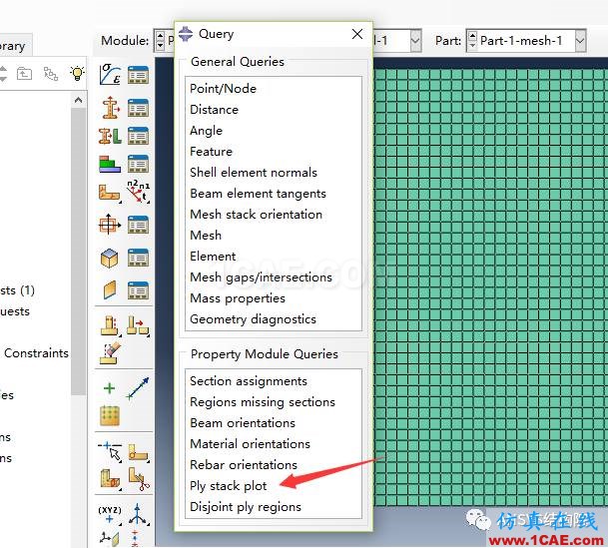Click the Constraints item in model tree
The width and height of the screenshot is (608, 548).
(x=36, y=353)
